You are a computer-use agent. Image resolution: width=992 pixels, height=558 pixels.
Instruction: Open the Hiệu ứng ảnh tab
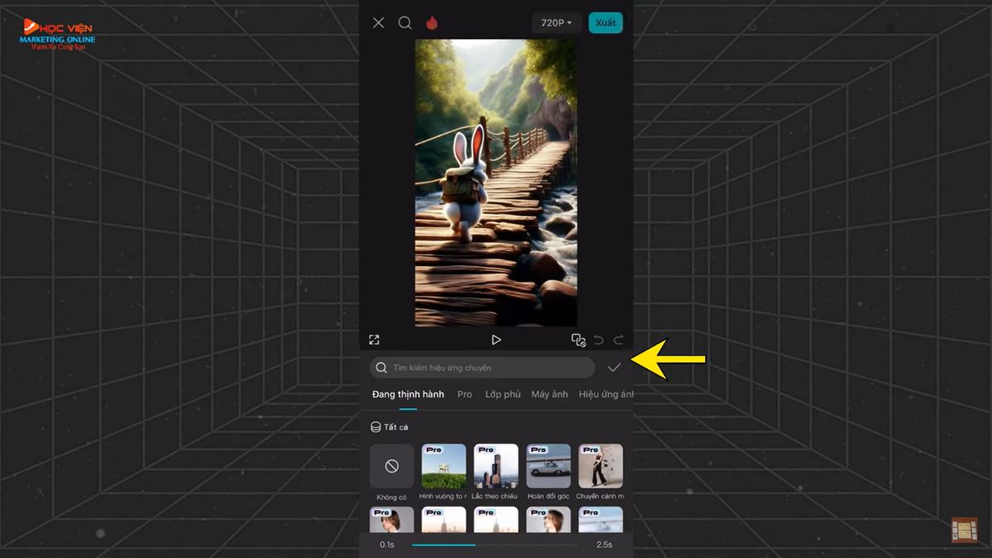(606, 394)
